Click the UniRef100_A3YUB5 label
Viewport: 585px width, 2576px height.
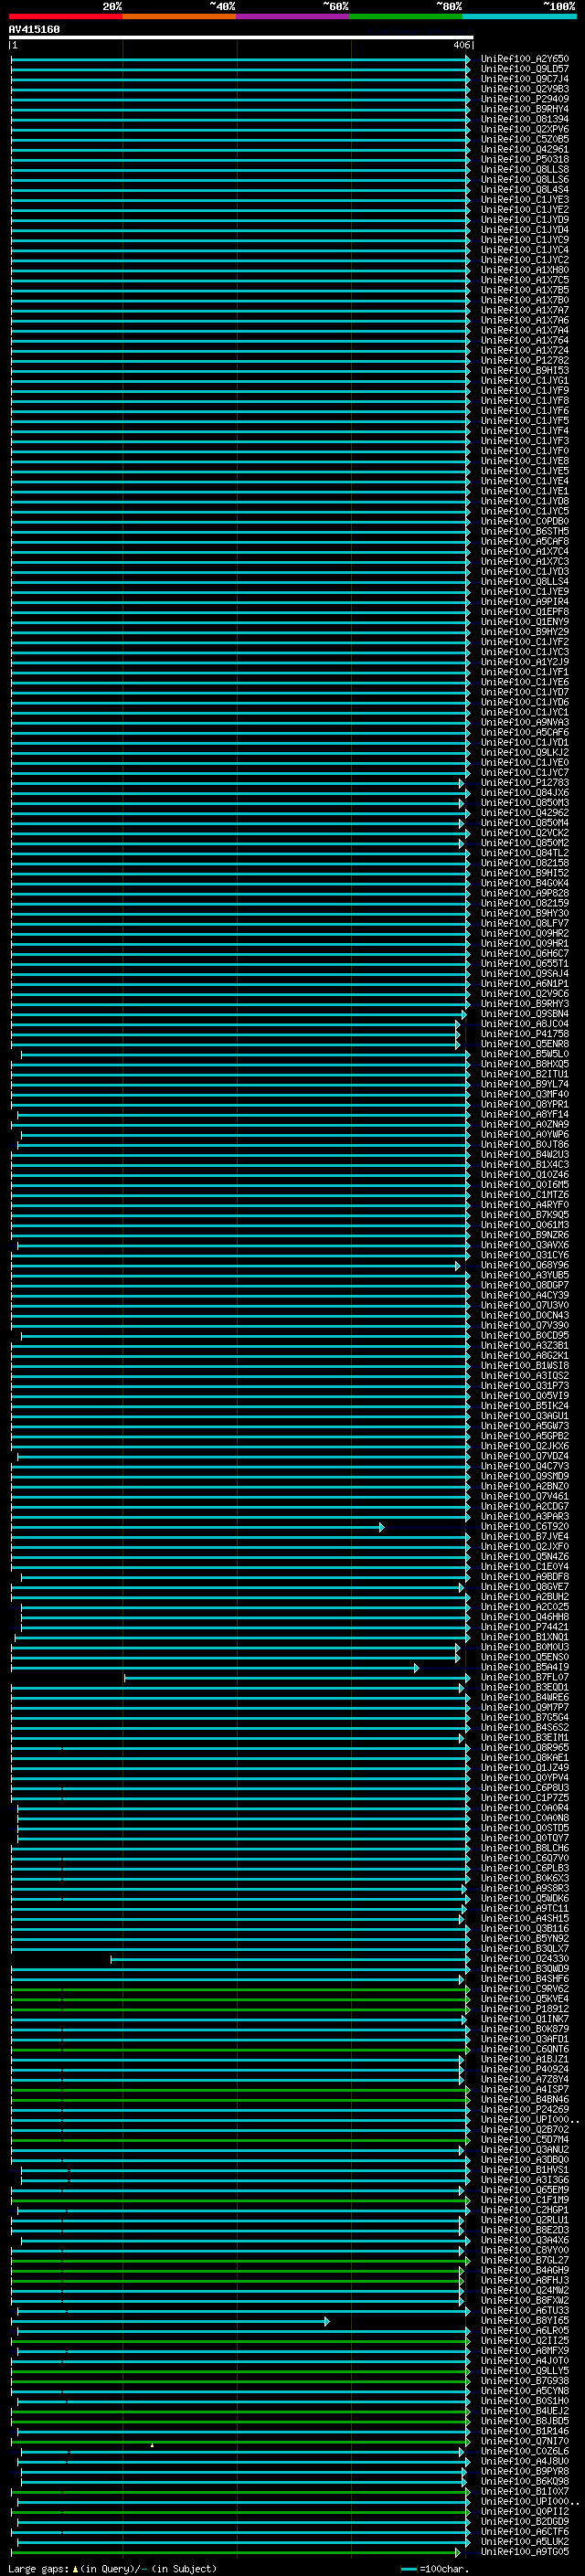click(525, 1275)
